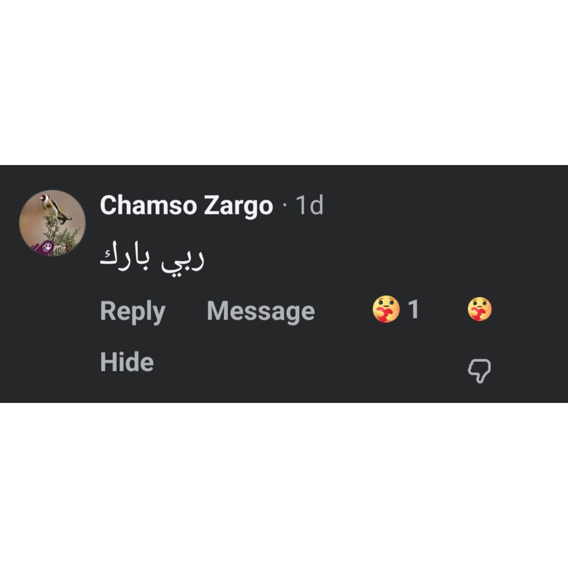Tap the thumbs-down dislike icon

click(x=479, y=371)
